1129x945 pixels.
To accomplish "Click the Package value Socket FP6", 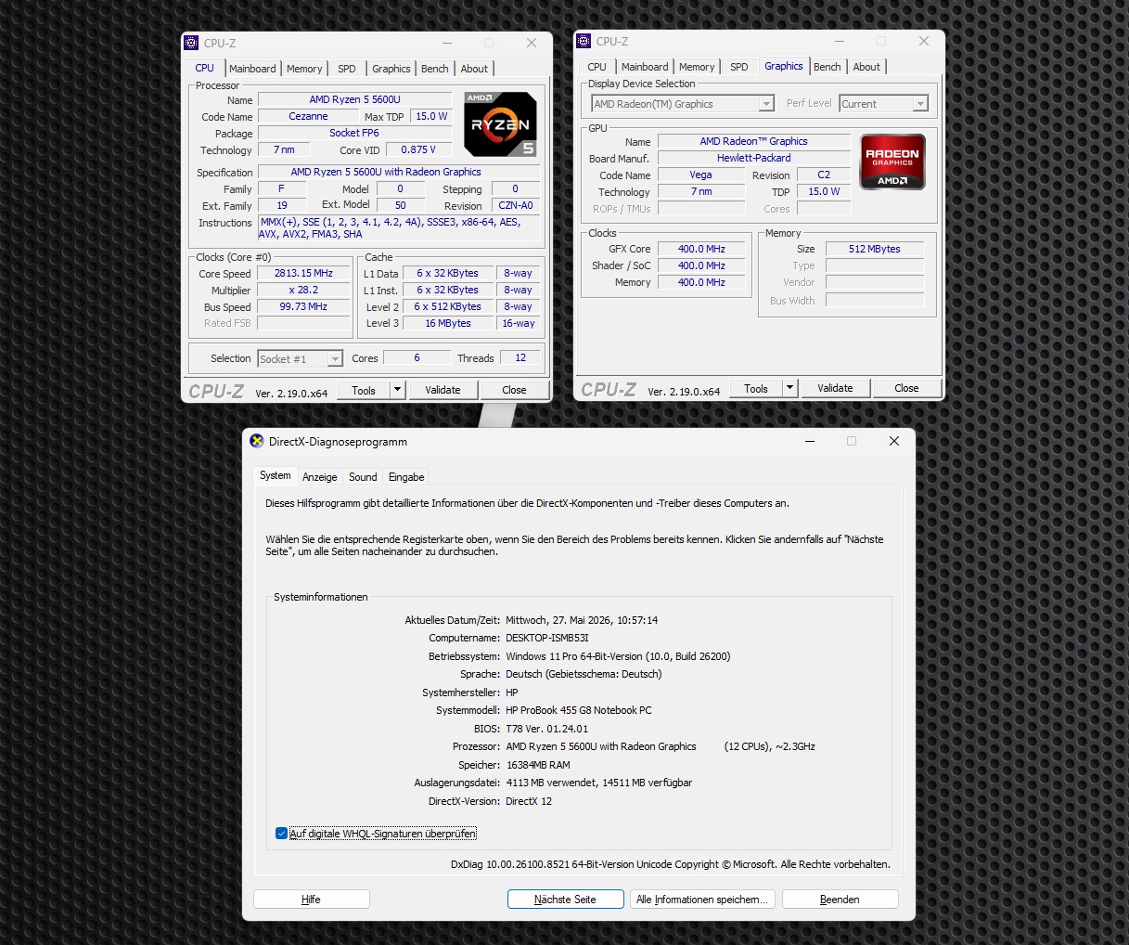I will [354, 133].
